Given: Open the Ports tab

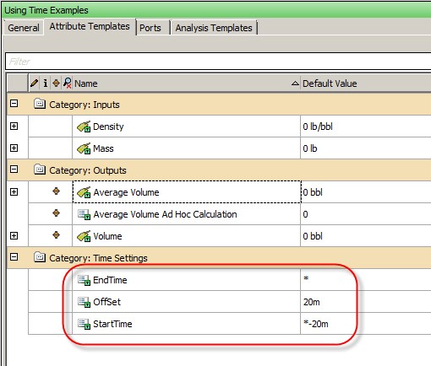Looking at the screenshot, I should click(x=150, y=28).
